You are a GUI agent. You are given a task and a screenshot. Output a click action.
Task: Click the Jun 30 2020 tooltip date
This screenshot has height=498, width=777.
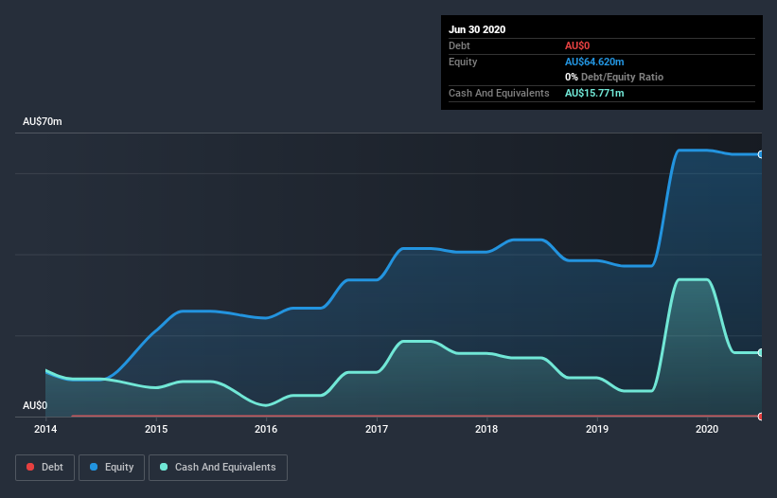click(477, 29)
